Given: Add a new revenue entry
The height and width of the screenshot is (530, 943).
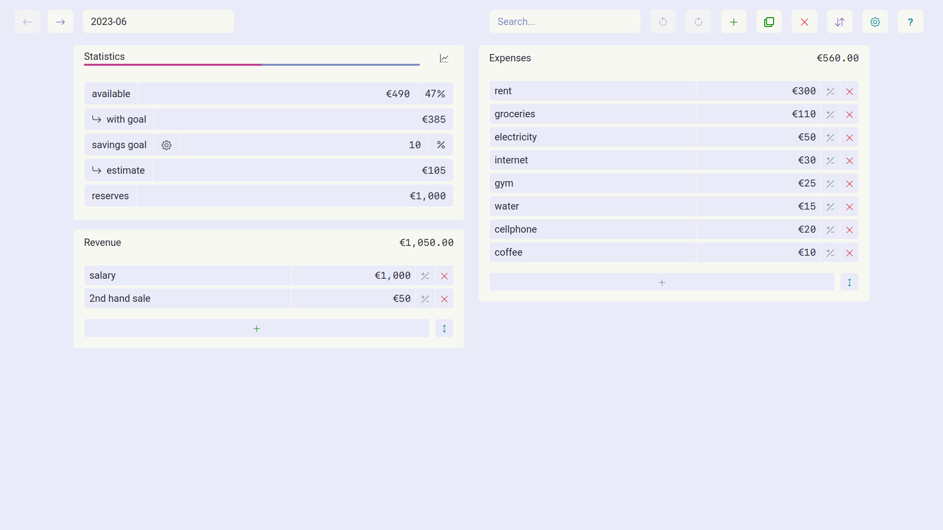Looking at the screenshot, I should point(257,328).
